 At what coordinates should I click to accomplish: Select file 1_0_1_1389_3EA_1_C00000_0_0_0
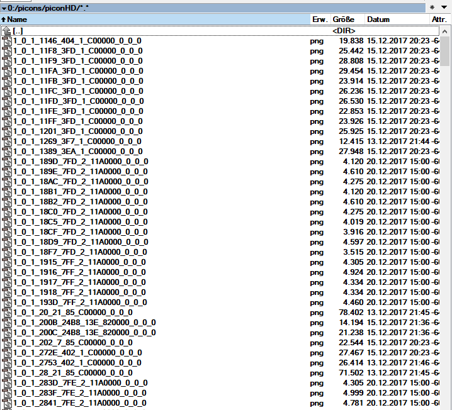point(77,152)
